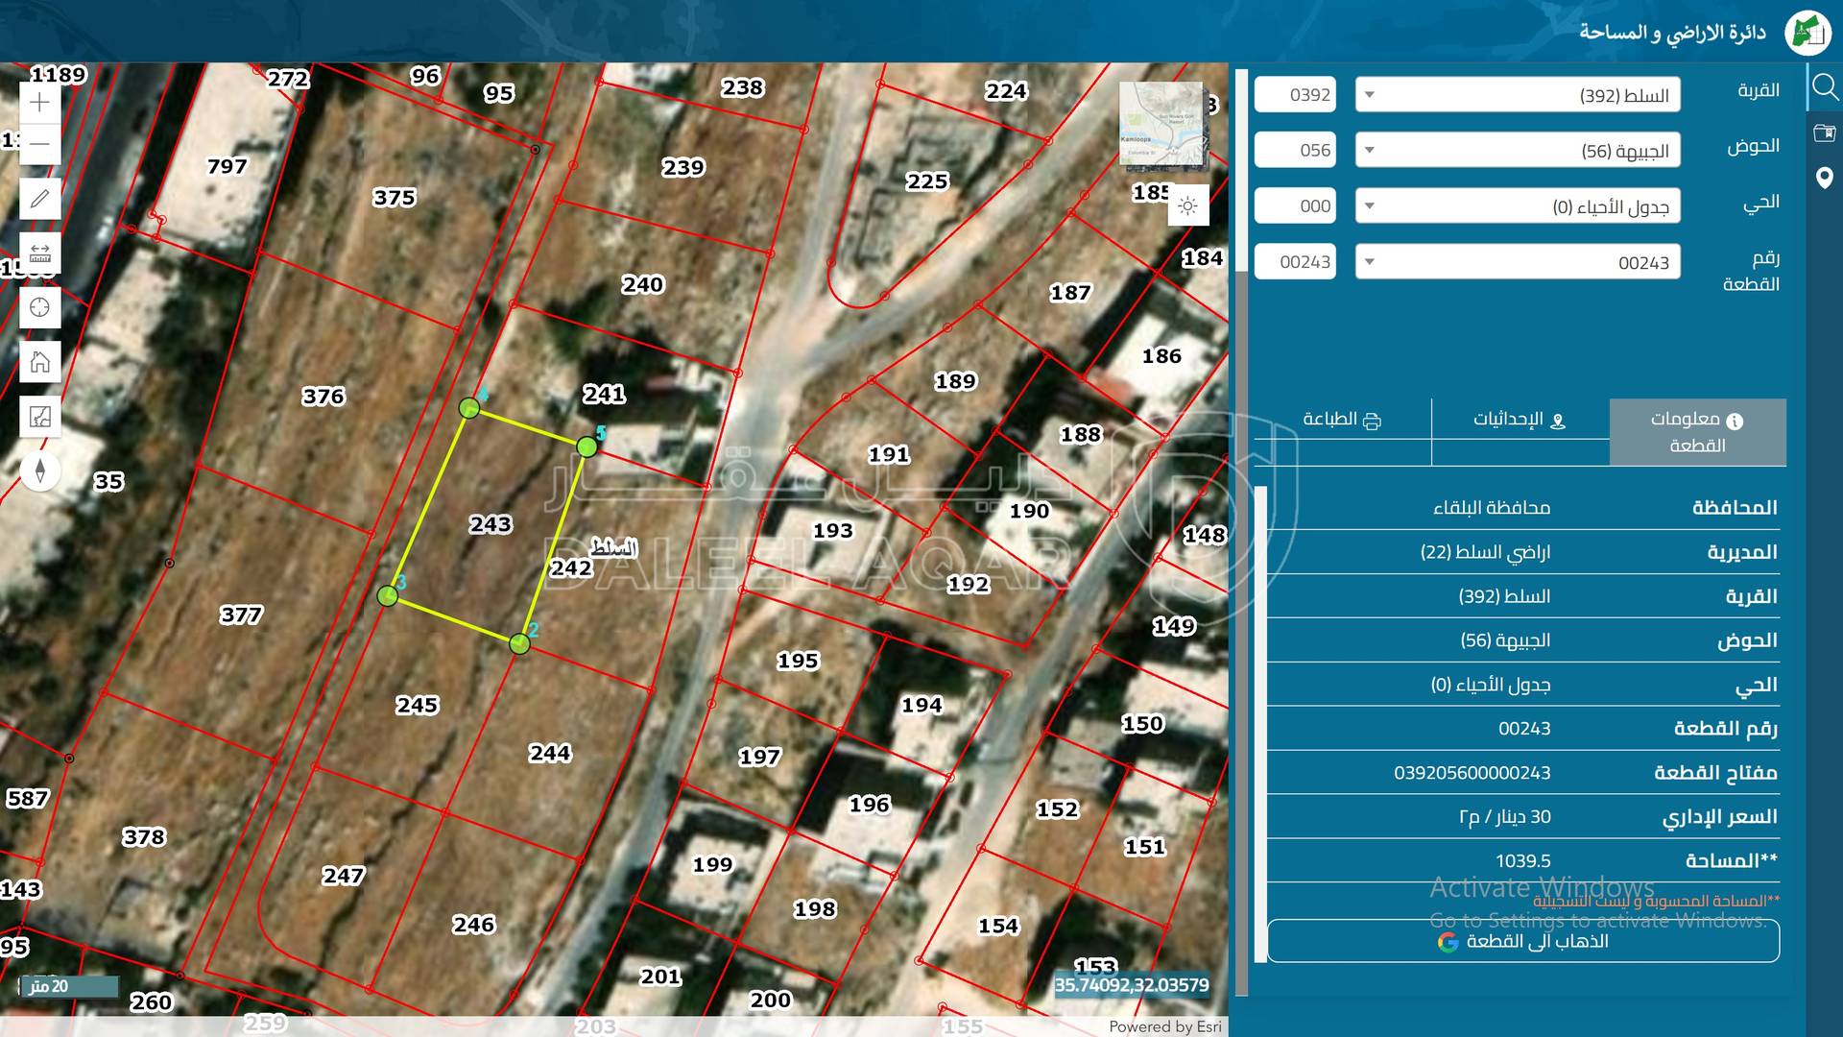Screen dimensions: 1843x1037
Task: Return map to home extent
Action: tap(39, 362)
